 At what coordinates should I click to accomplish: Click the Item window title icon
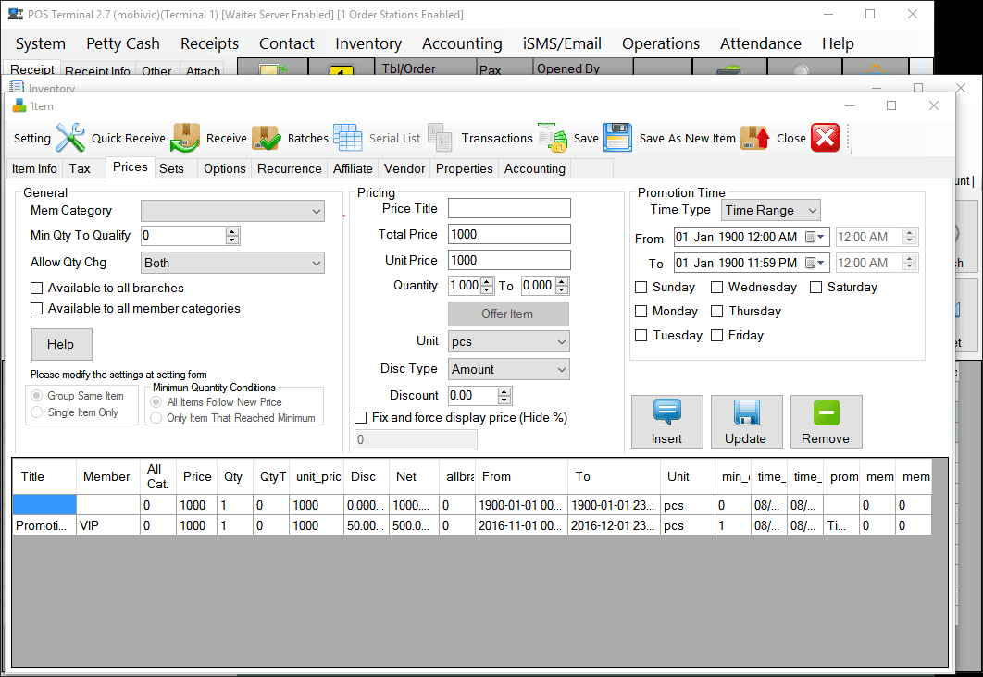point(19,105)
